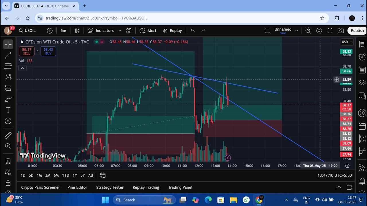Set the 5D time range

pos(31,175)
